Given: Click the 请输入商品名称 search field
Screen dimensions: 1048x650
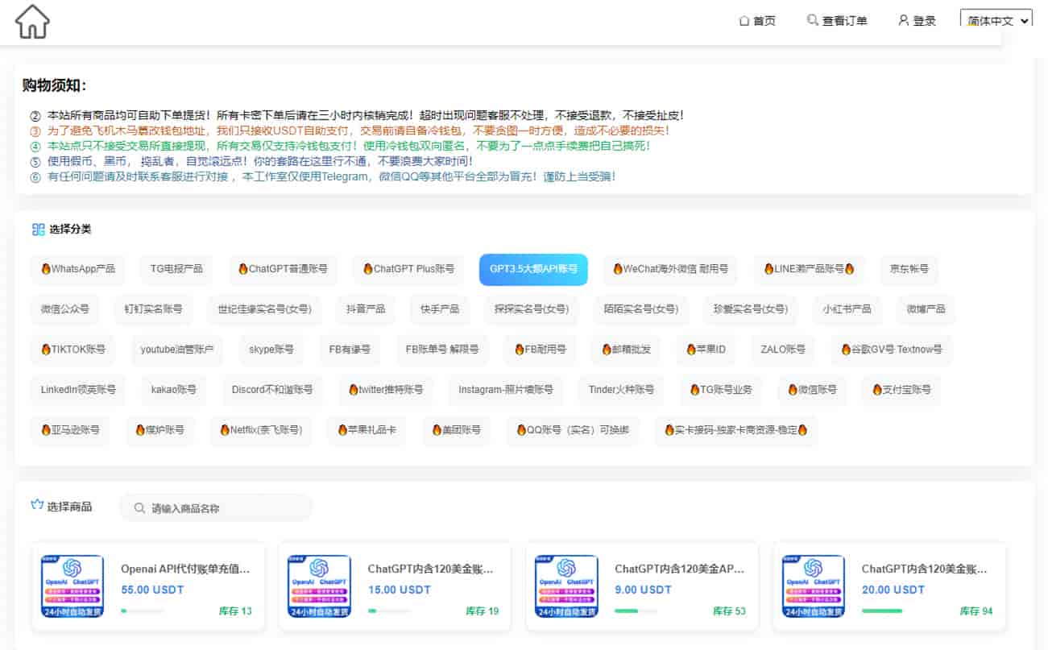Looking at the screenshot, I should click(x=226, y=508).
